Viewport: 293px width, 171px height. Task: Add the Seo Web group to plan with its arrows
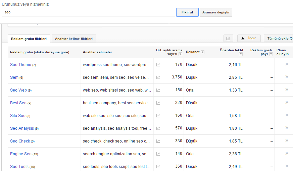(287, 90)
